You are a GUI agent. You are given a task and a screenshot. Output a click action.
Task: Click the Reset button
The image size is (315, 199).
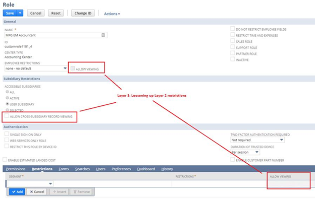tap(56, 13)
